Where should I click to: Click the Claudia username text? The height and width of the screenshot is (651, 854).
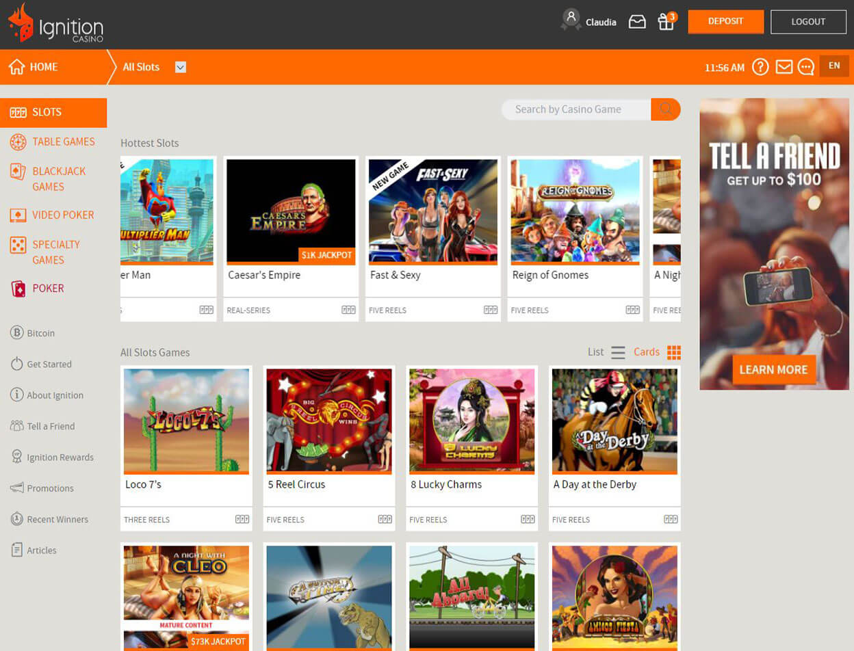601,23
